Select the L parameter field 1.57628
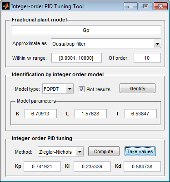The width and height of the screenshot is (170, 182). pyautogui.click(x=90, y=114)
